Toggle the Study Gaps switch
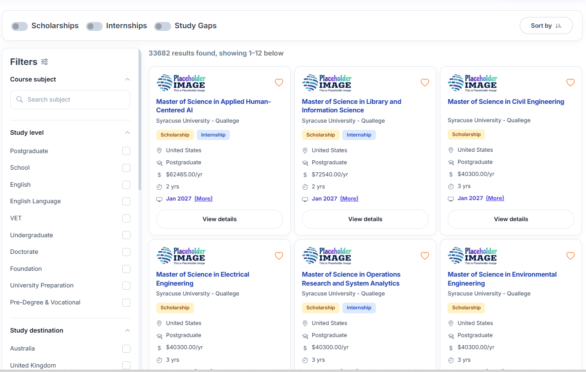Image resolution: width=586 pixels, height=372 pixels. tap(163, 26)
